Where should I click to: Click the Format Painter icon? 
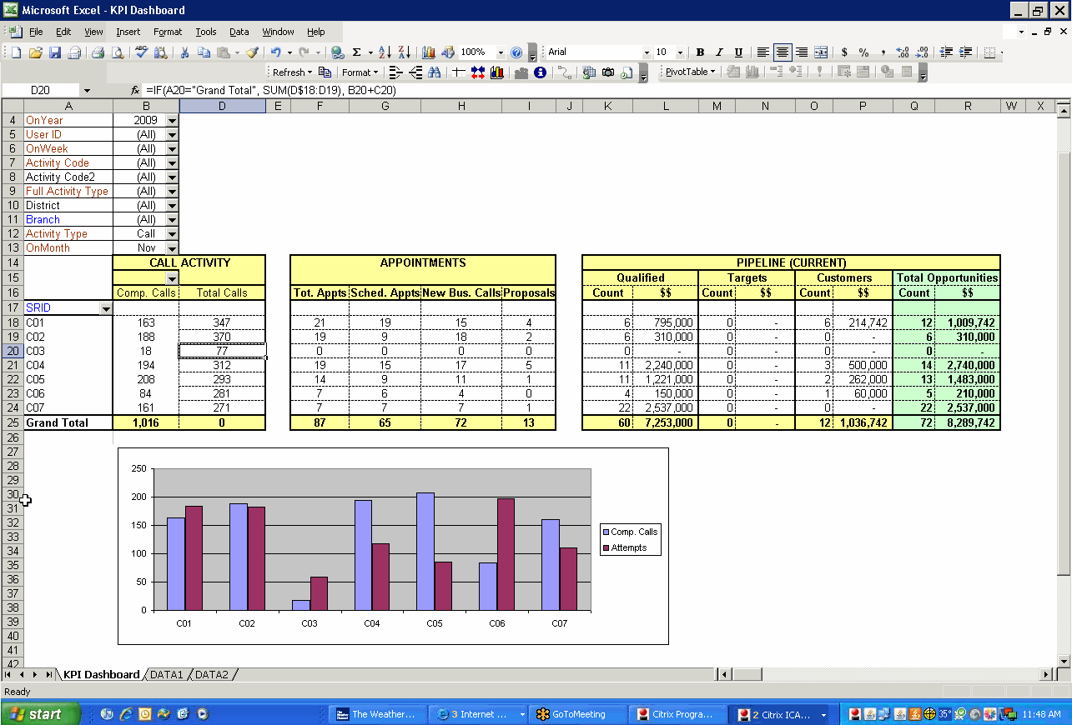click(x=251, y=52)
